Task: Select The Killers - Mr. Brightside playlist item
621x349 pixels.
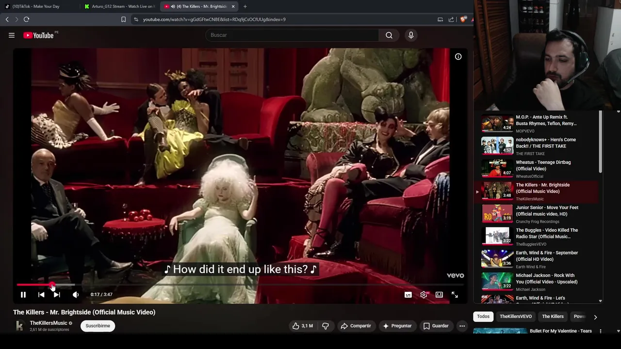Action: (x=537, y=191)
